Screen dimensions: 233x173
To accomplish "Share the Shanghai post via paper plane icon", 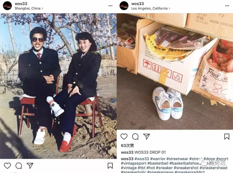I will [30, 166].
